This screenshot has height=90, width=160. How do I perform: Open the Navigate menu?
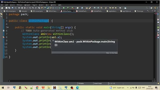click(x=27, y=5)
